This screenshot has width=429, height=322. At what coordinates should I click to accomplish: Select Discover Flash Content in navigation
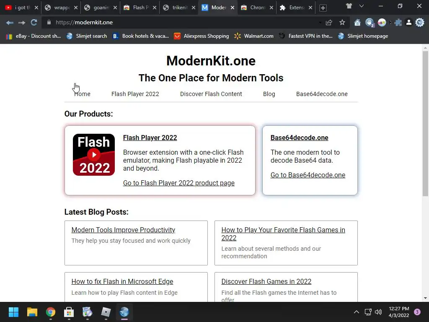pyautogui.click(x=211, y=94)
